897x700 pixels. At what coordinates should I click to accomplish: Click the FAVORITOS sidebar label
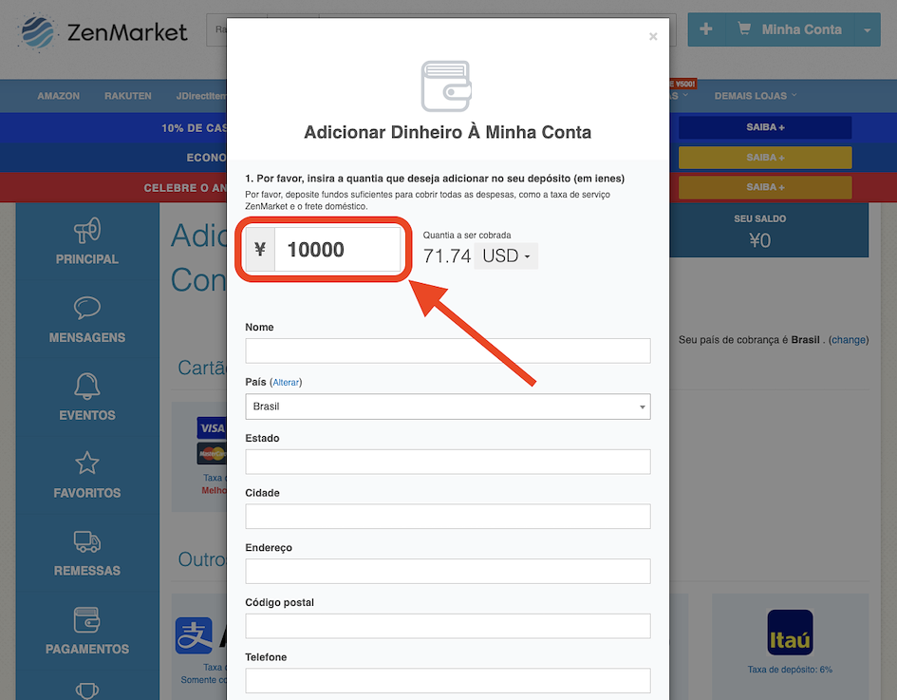coord(87,493)
